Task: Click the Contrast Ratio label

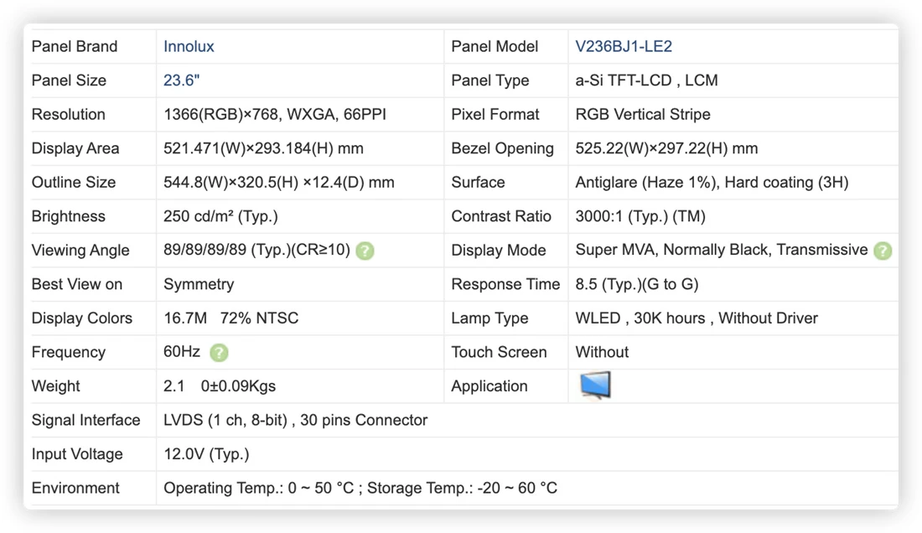Action: tap(501, 216)
